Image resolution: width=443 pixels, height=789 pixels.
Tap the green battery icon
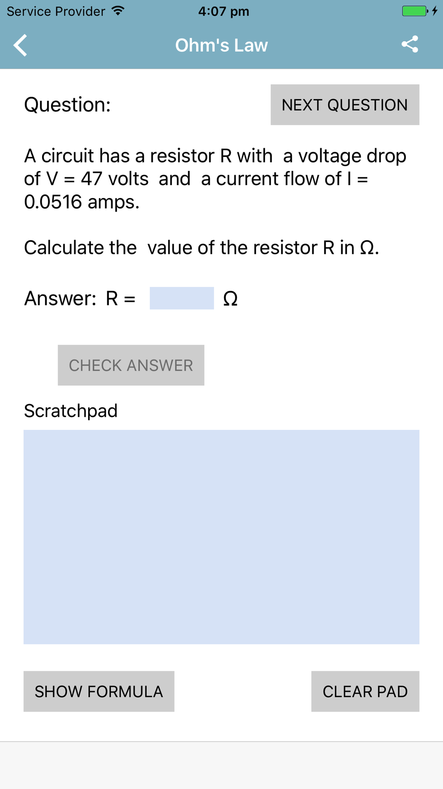[415, 11]
